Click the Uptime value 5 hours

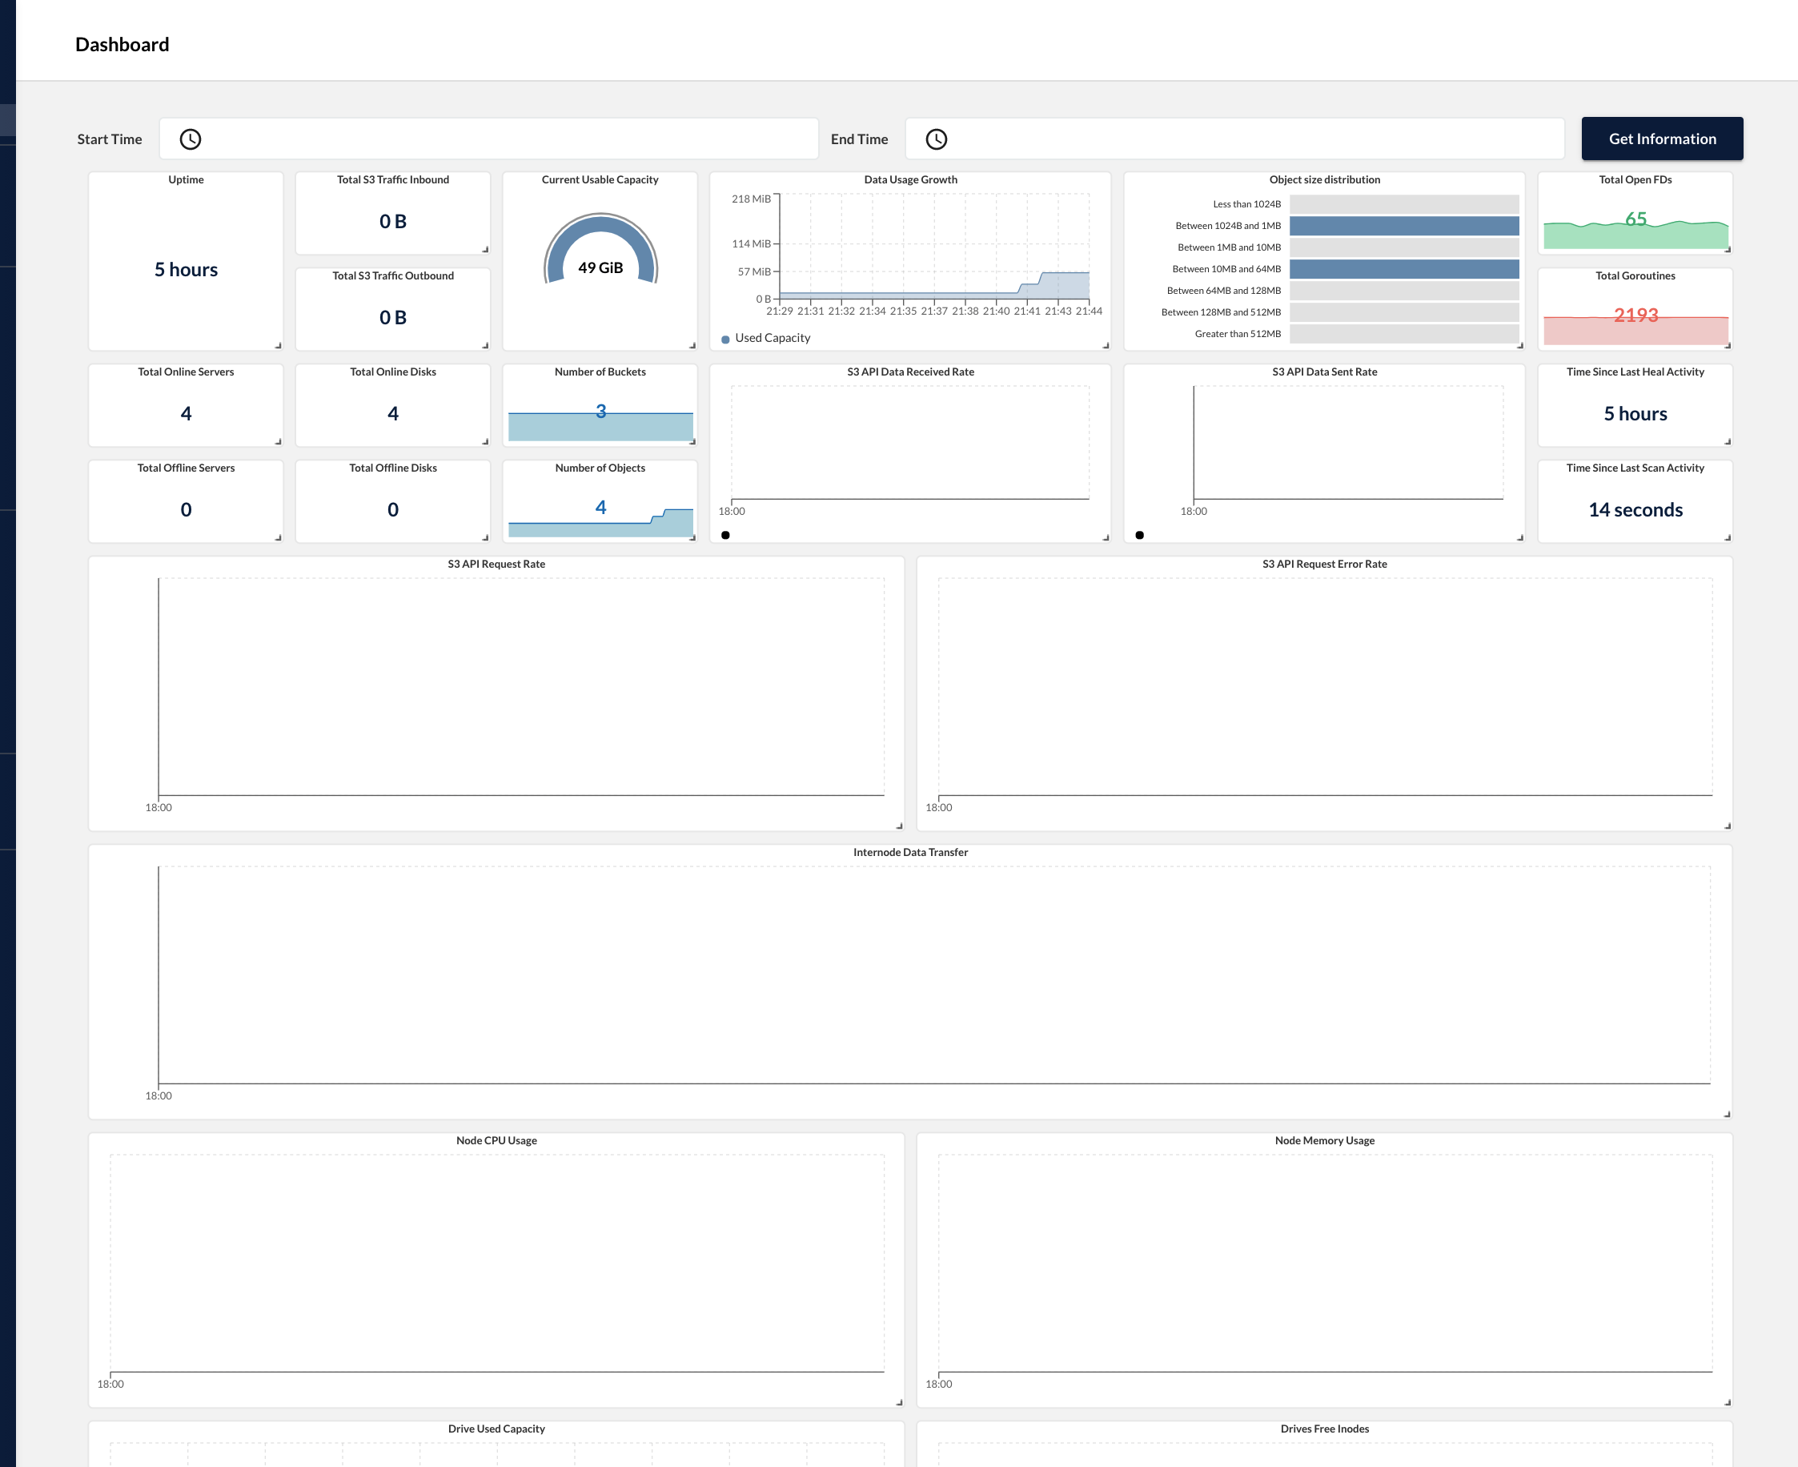pos(186,270)
